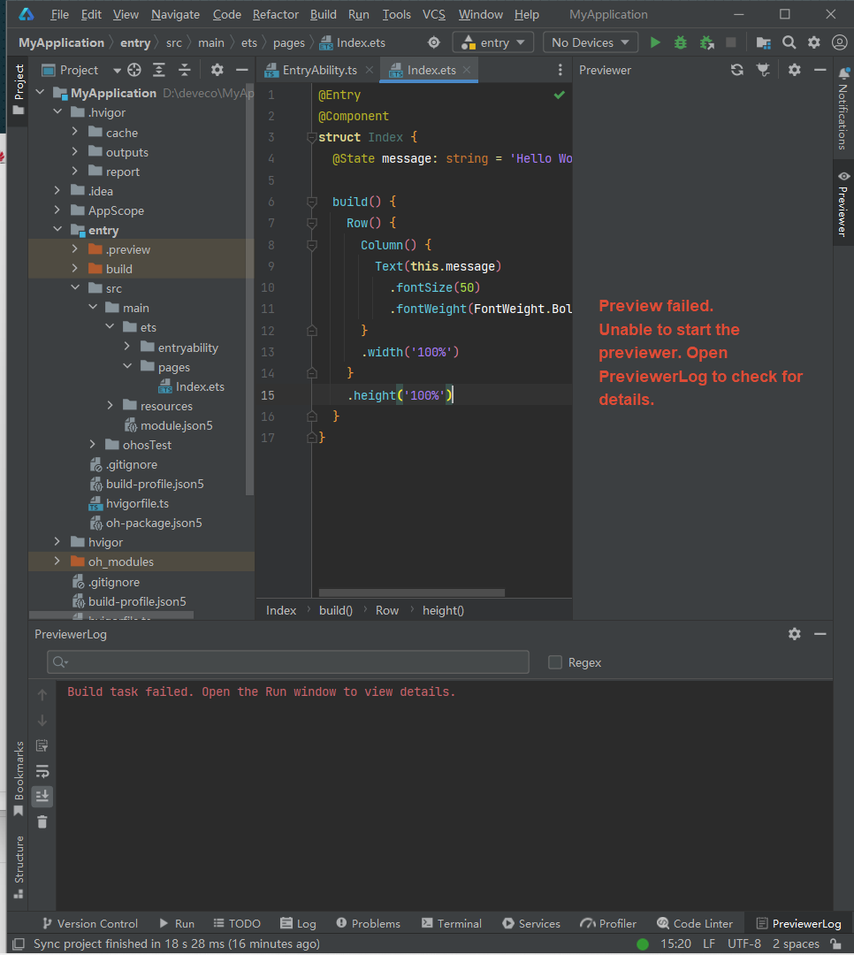Open the Version Control tool window
Viewport: 854px width, 955px height.
point(90,923)
